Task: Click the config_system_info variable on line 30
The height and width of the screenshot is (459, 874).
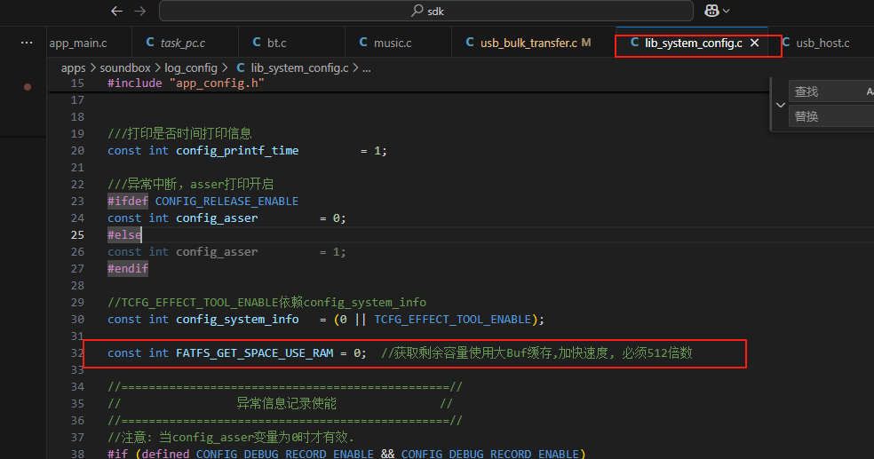Action: pyautogui.click(x=237, y=320)
